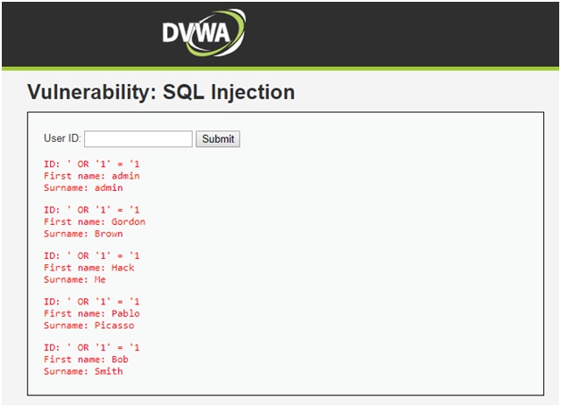Click the 'User ID:' label
The height and width of the screenshot is (407, 561).
click(63, 138)
